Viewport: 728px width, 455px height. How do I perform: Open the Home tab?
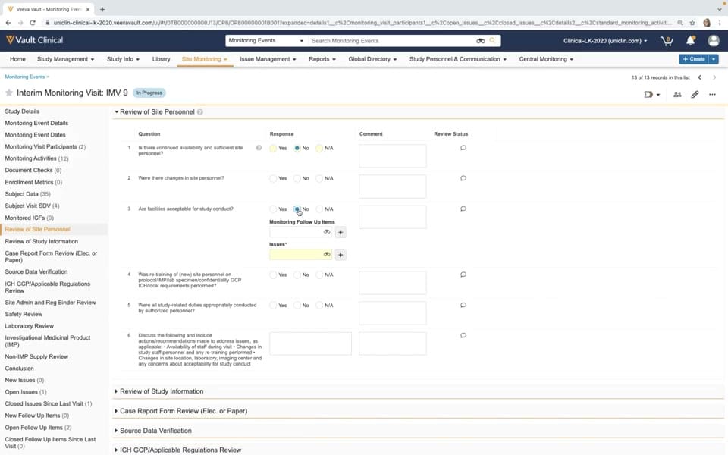coord(17,59)
